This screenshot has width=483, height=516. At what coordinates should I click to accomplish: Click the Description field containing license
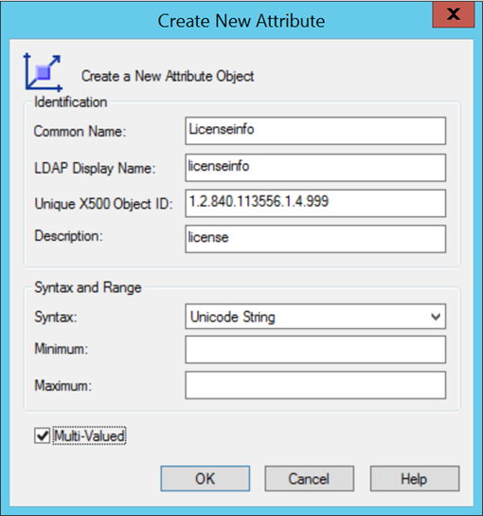315,239
